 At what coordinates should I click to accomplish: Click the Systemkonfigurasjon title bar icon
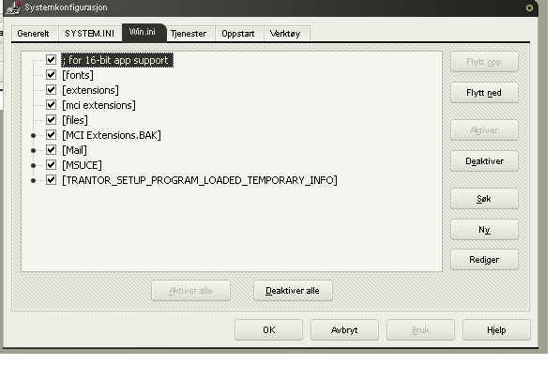click(13, 8)
